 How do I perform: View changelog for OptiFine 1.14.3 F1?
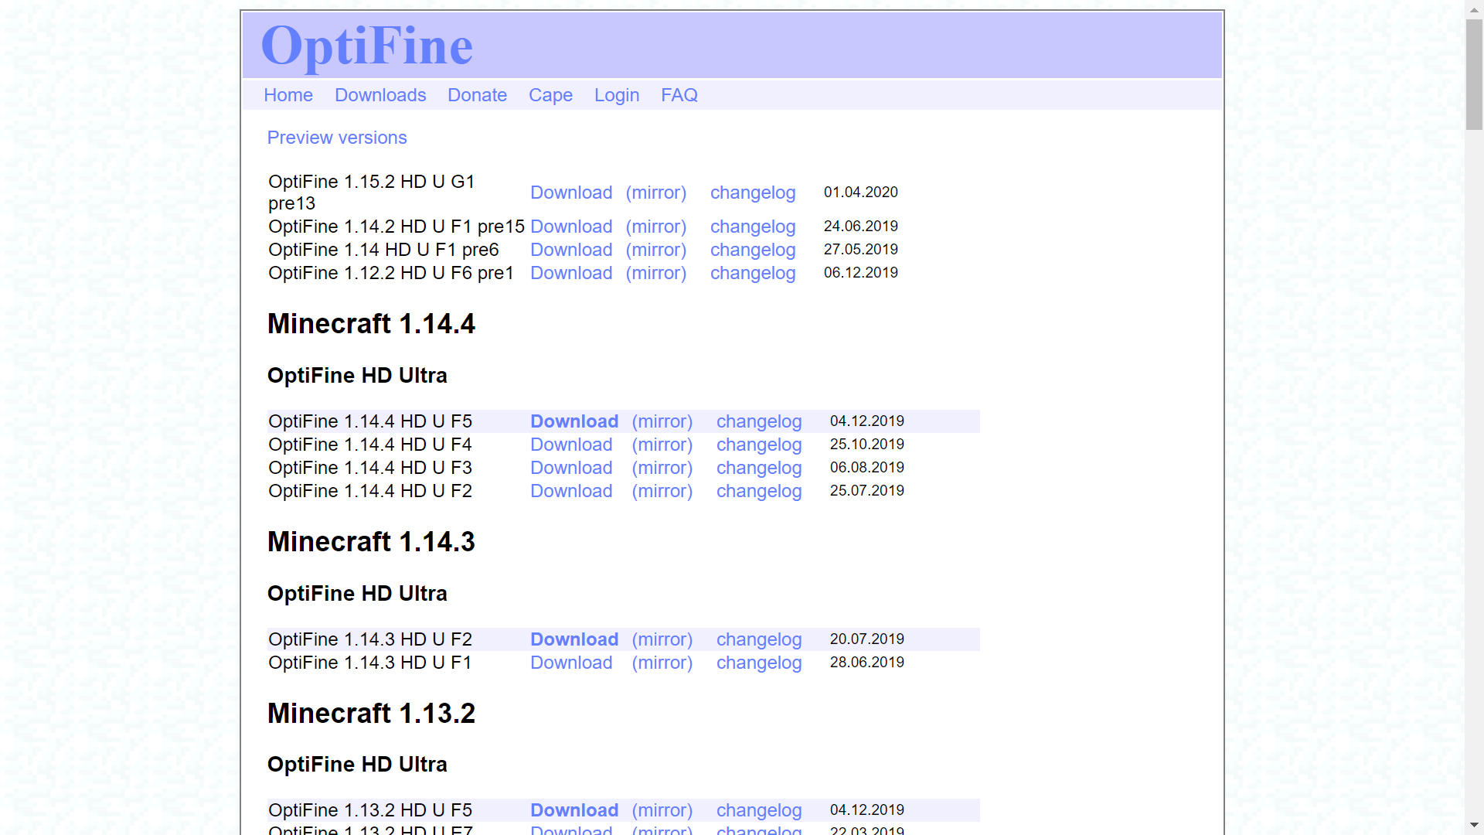tap(758, 663)
